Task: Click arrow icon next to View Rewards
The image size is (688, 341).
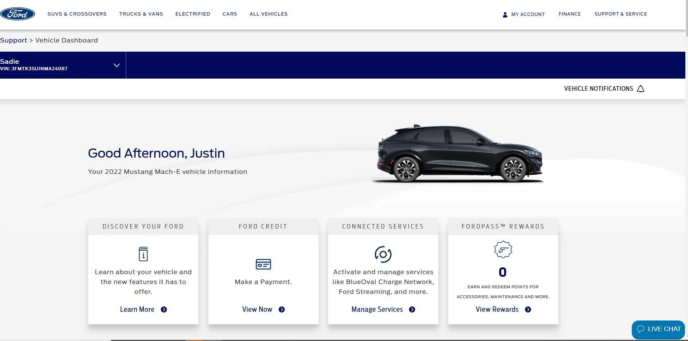Action: [x=528, y=309]
